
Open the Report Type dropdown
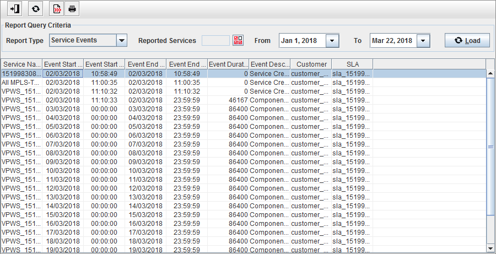point(122,40)
